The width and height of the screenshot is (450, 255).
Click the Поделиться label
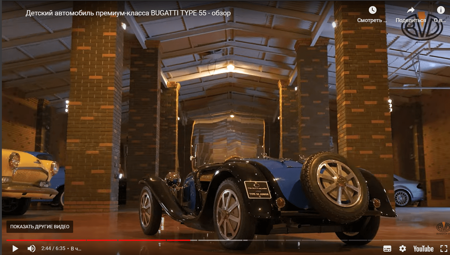411,20
